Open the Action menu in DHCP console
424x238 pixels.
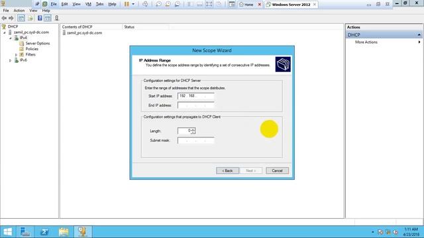pyautogui.click(x=19, y=11)
